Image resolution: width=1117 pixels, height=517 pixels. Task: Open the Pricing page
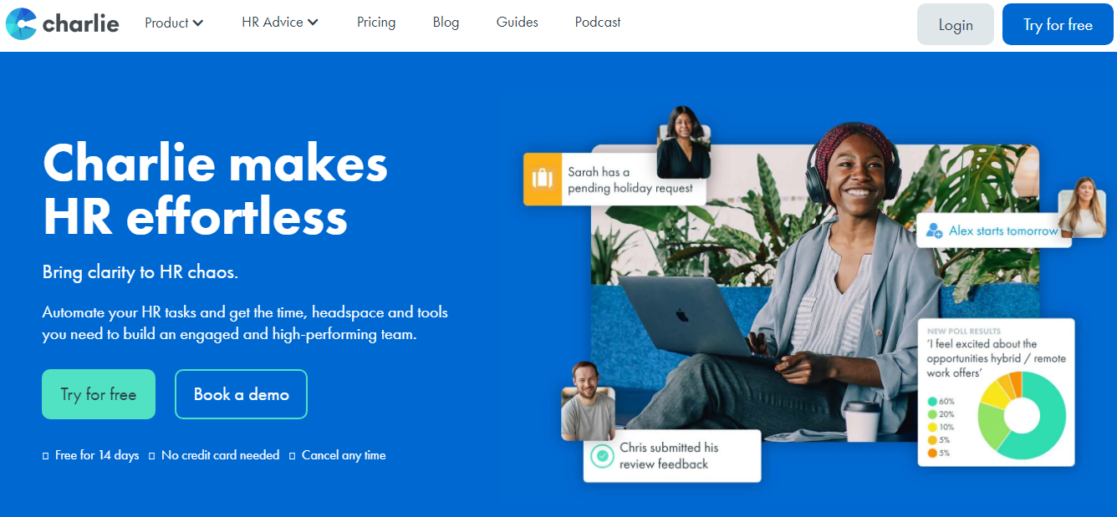376,23
